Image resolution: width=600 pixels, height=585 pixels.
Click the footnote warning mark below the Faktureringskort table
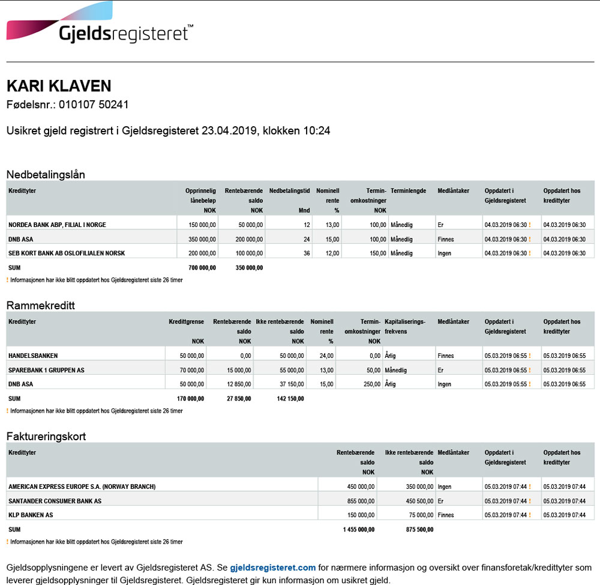coord(7,542)
